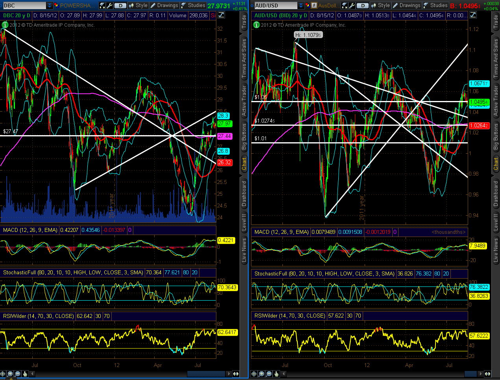Open the Style menu on AUD/USD chart

380,6
